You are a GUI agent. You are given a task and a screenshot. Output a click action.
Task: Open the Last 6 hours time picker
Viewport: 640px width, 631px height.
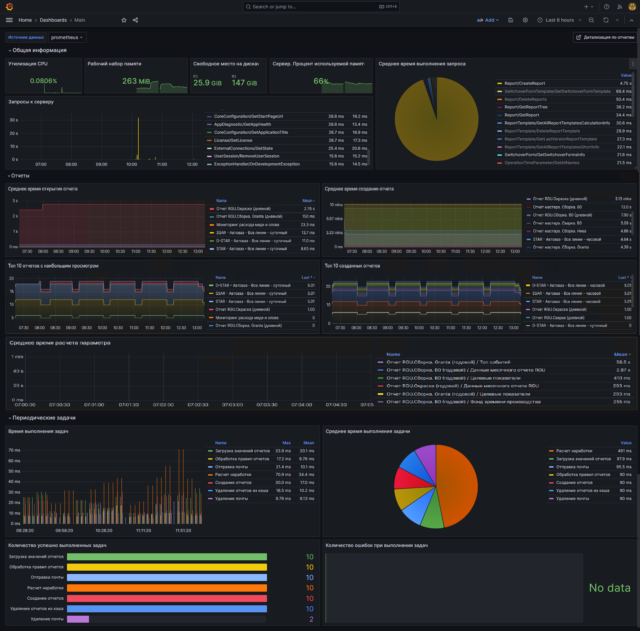coord(560,20)
